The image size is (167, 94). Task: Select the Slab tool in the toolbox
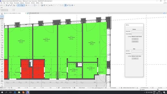pyautogui.click(x=2, y=33)
